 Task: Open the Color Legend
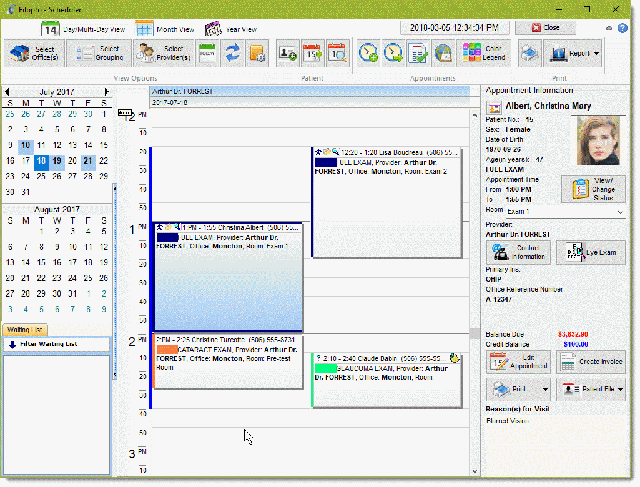click(x=484, y=54)
